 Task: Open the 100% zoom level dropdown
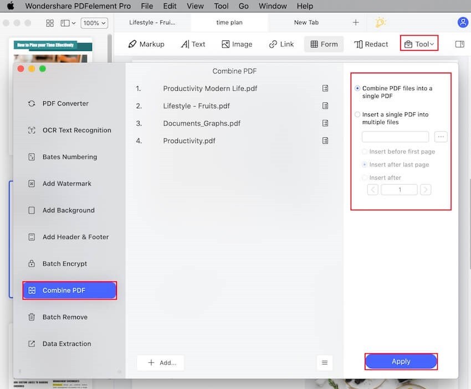coord(94,23)
